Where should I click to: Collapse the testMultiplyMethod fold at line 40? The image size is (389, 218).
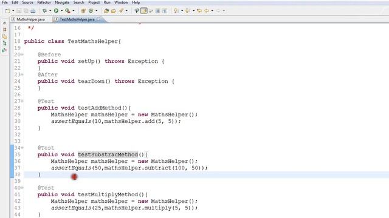(22, 188)
